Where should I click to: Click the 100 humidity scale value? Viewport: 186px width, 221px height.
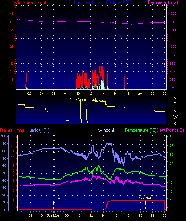(x=4, y=136)
